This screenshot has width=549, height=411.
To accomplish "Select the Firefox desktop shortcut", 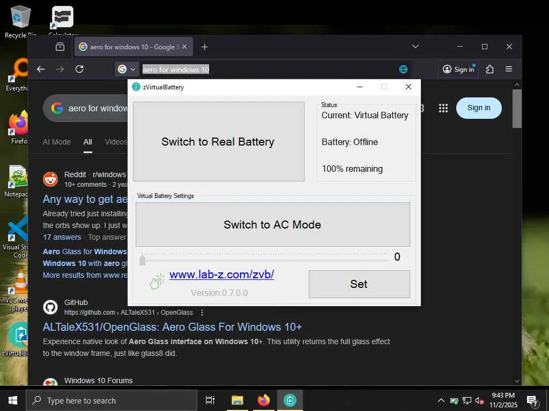I will [18, 127].
